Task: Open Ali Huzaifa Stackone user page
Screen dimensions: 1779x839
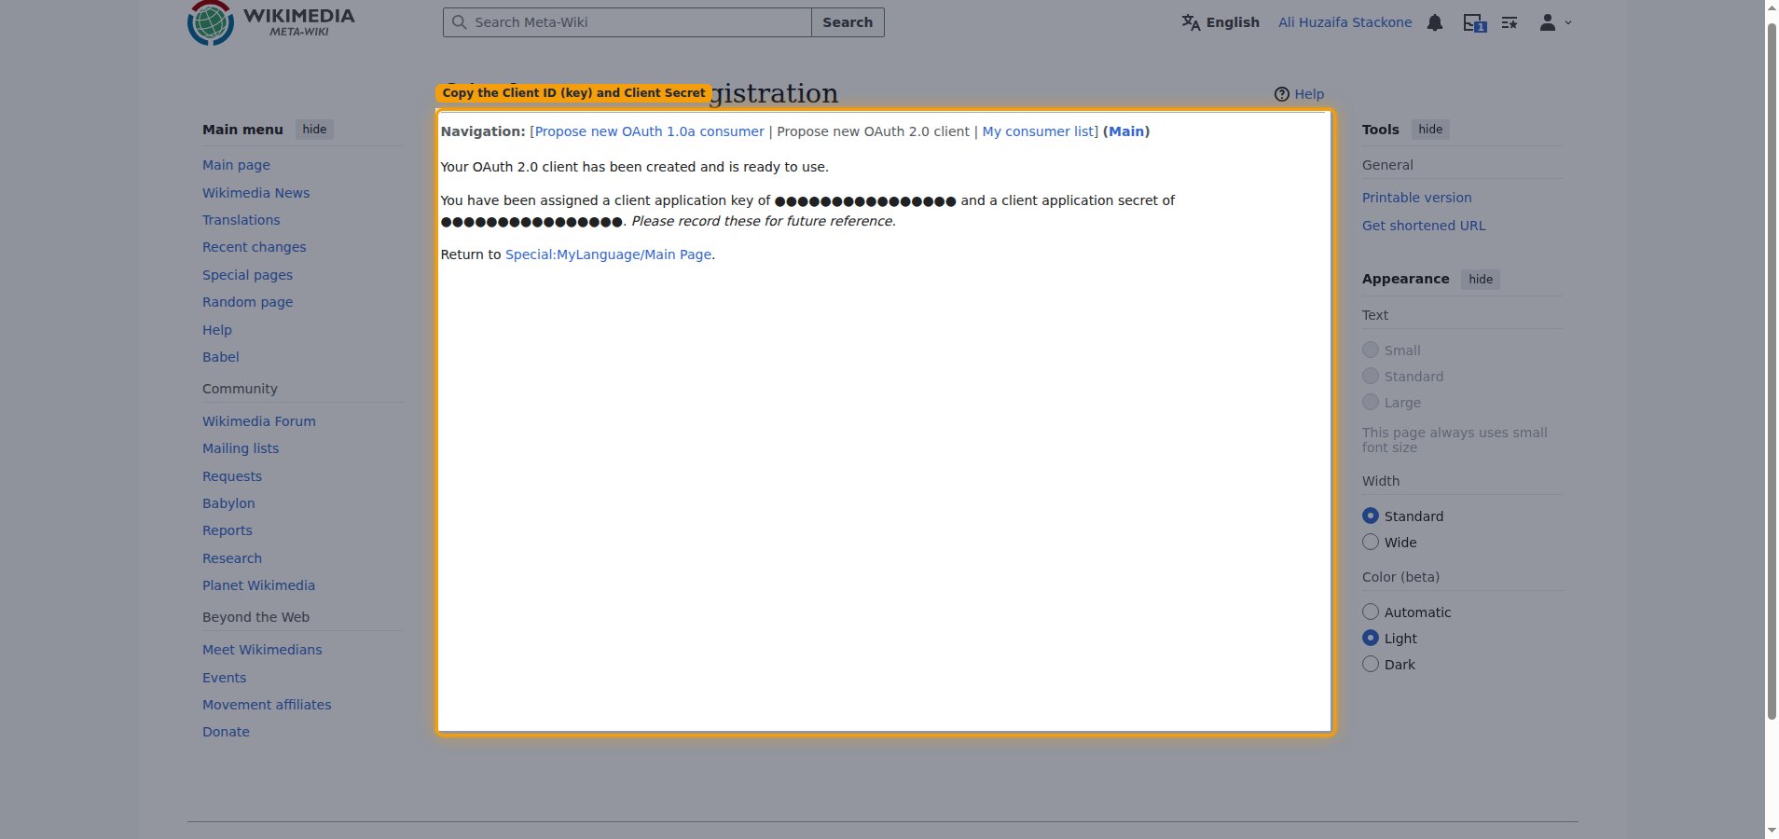Action: coord(1345,22)
